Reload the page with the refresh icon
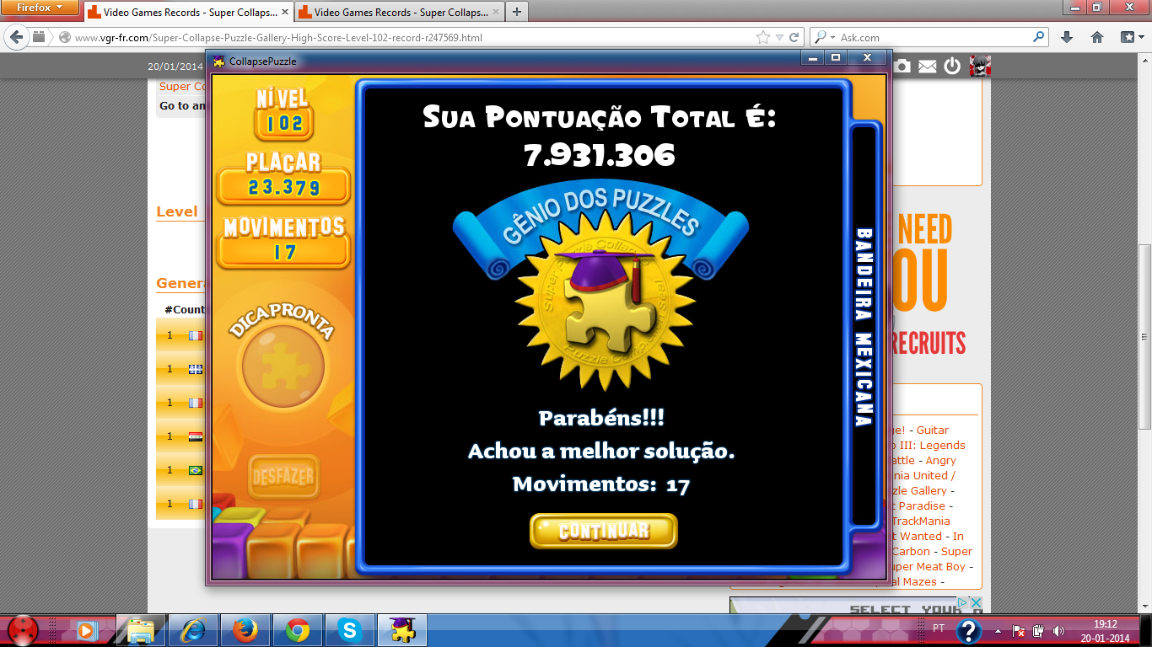Screen dimensions: 1152x647 tap(794, 37)
